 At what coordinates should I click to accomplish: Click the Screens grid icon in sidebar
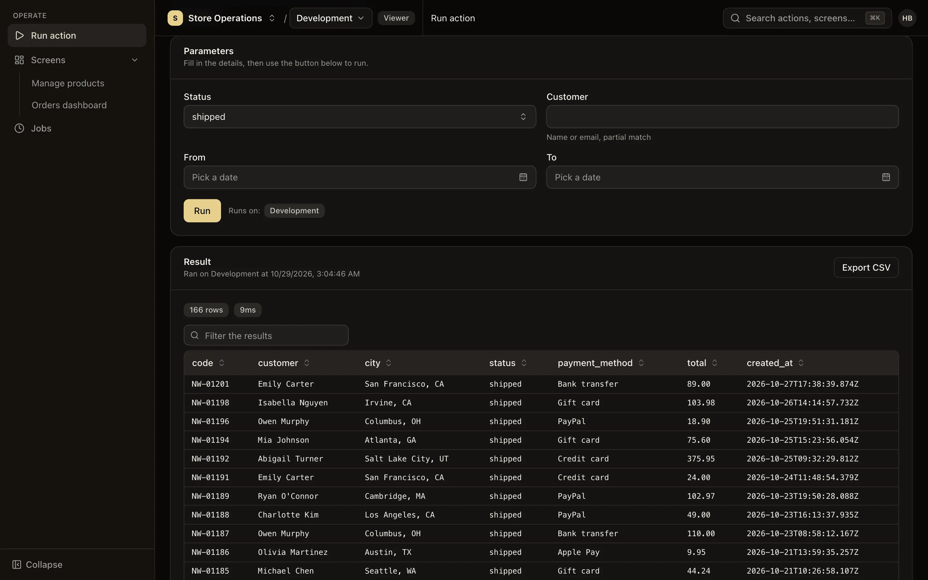coord(19,60)
